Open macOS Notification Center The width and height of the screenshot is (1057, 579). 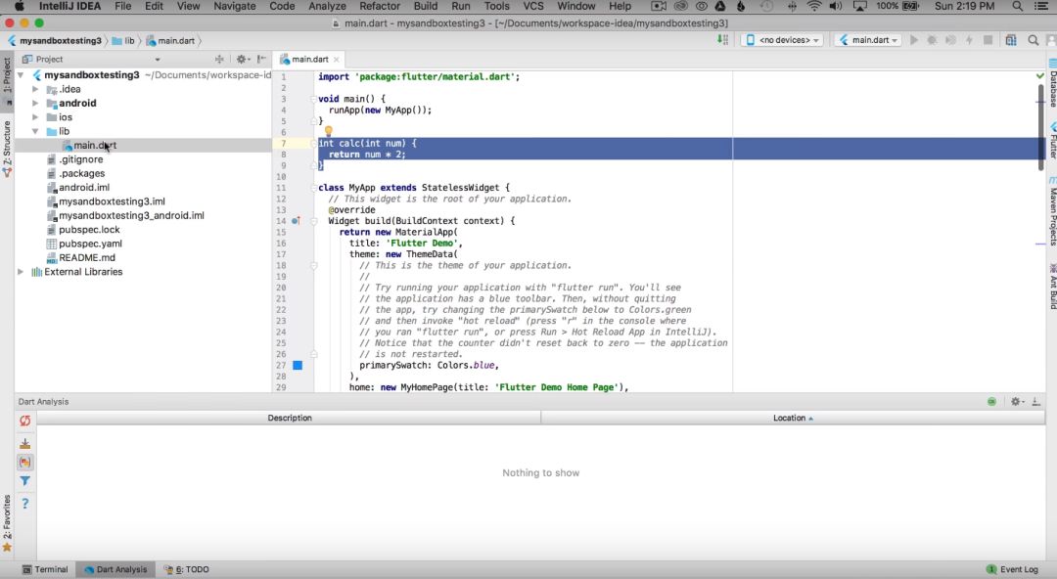[x=1040, y=6]
